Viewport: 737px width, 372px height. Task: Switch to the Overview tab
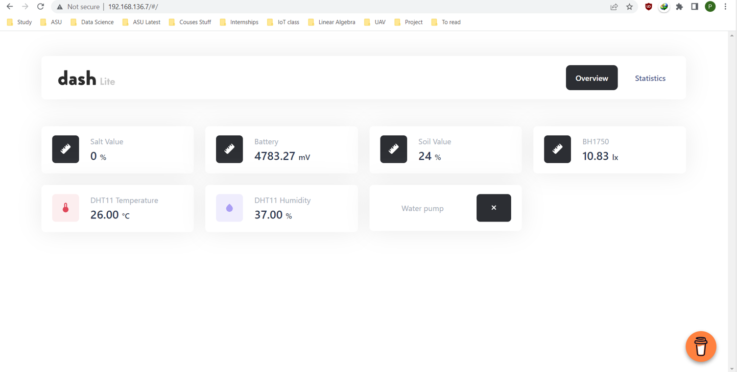pyautogui.click(x=591, y=78)
